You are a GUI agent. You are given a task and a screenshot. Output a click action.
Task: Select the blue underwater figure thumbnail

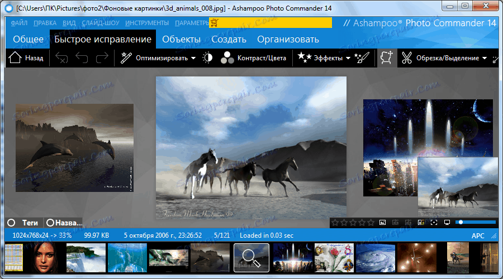[x=127, y=258]
